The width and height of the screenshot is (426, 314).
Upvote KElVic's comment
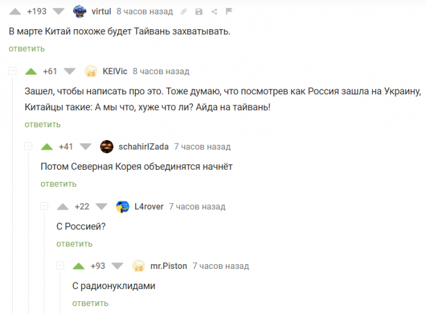click(32, 71)
